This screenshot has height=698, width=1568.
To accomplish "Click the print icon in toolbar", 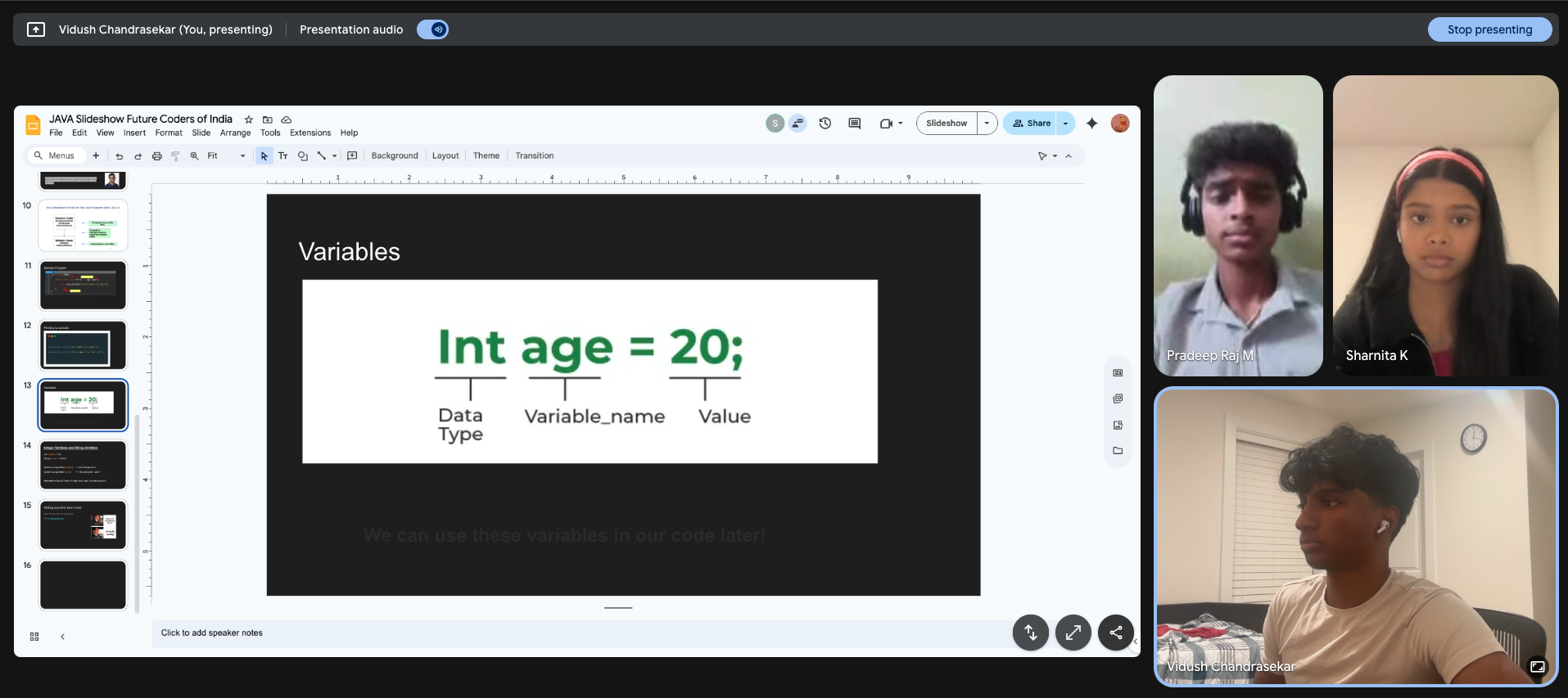I will tap(157, 155).
